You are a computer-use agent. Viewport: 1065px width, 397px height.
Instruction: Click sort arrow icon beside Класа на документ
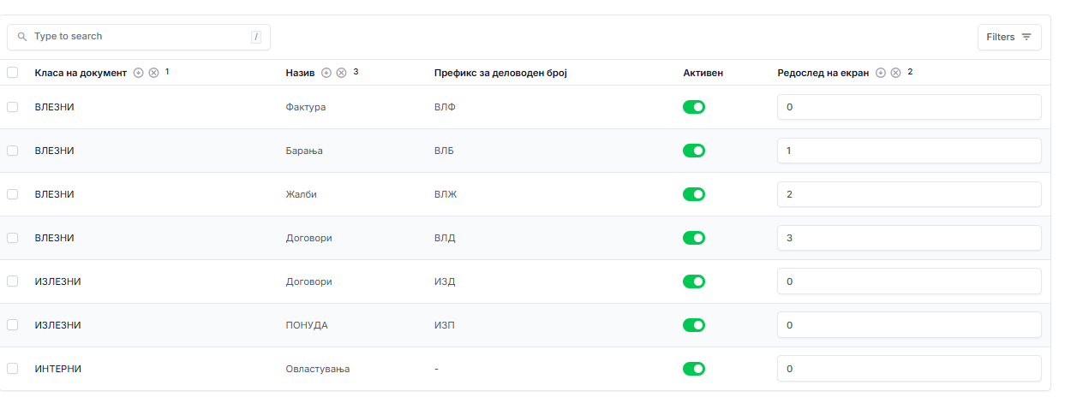(x=139, y=73)
